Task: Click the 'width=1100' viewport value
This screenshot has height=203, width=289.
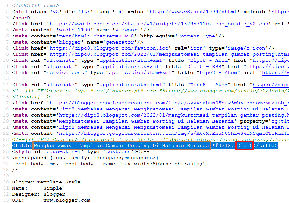Action: (74, 30)
